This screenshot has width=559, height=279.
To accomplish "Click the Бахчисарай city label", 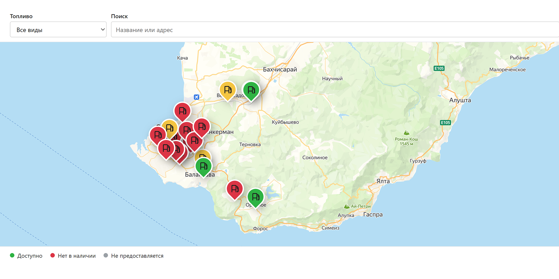I will pyautogui.click(x=280, y=69).
